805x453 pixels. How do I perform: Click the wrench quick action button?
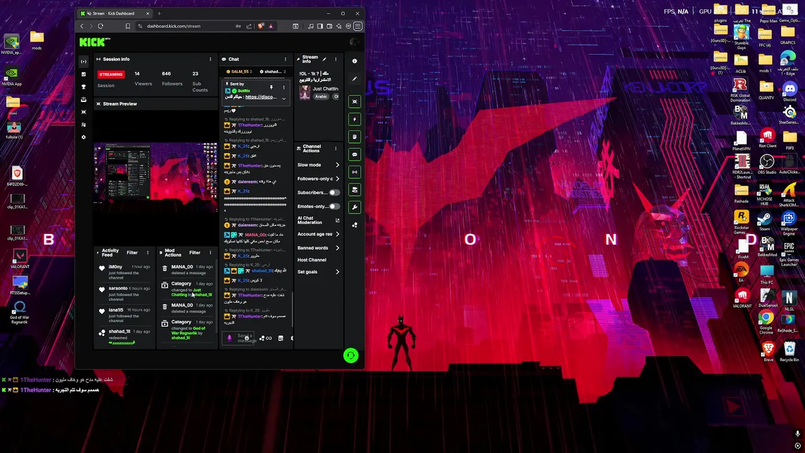pos(355,207)
